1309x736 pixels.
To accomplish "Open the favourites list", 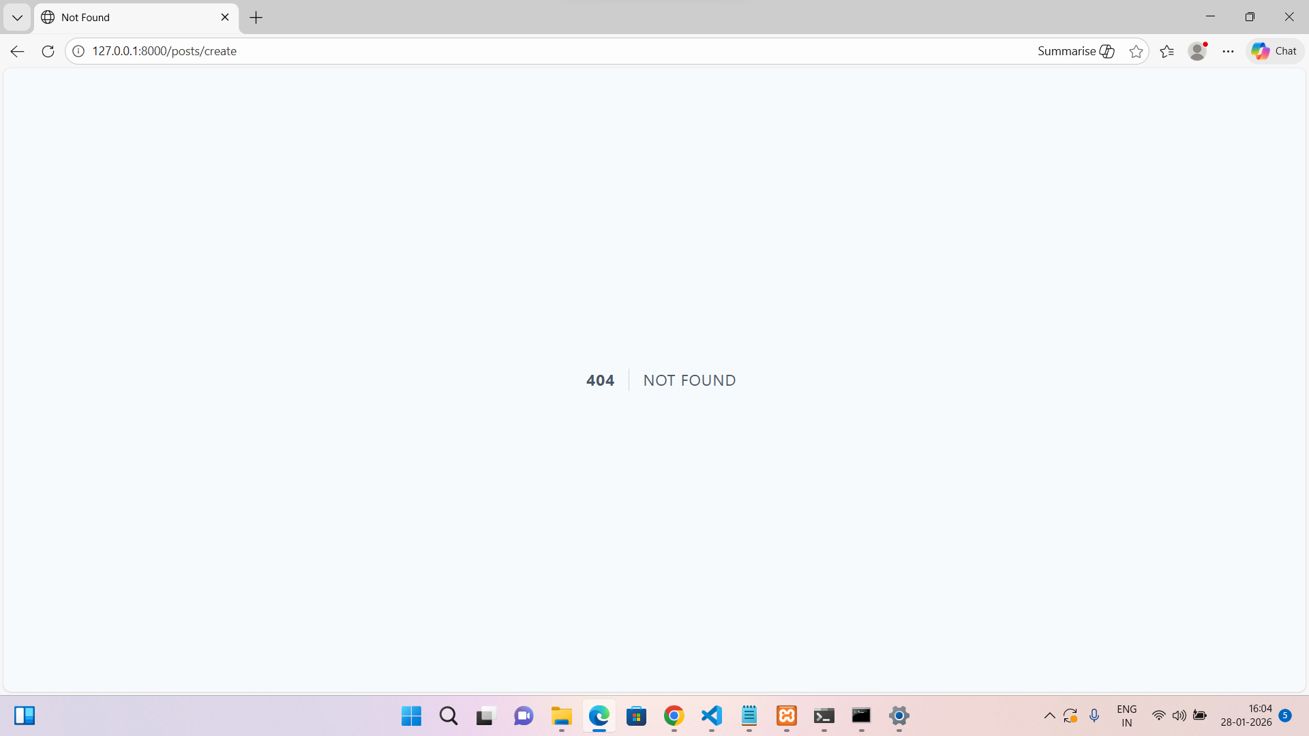I will [x=1167, y=51].
